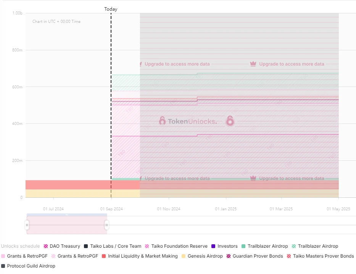Viewport: 356px width, 274px height.
Task: Click the Protocol Guild Airdrop legend swatch
Action: (x=3, y=266)
